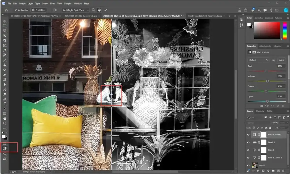Create new group folder icon
The image size is (290, 174).
(x=273, y=171)
